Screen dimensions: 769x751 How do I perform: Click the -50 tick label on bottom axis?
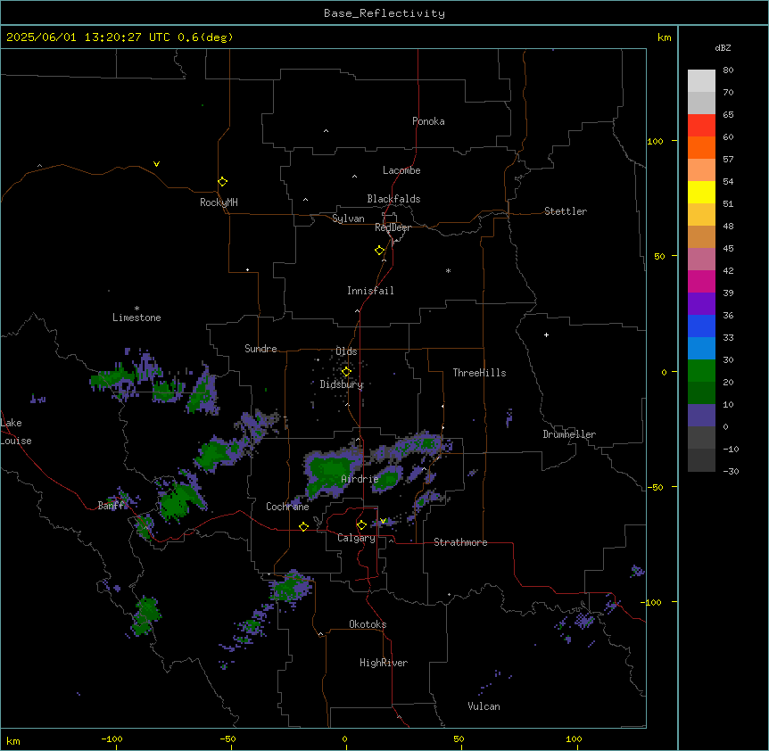[x=227, y=739]
